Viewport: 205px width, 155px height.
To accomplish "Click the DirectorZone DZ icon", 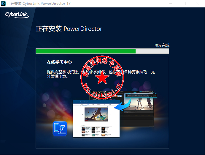I will [60, 129].
